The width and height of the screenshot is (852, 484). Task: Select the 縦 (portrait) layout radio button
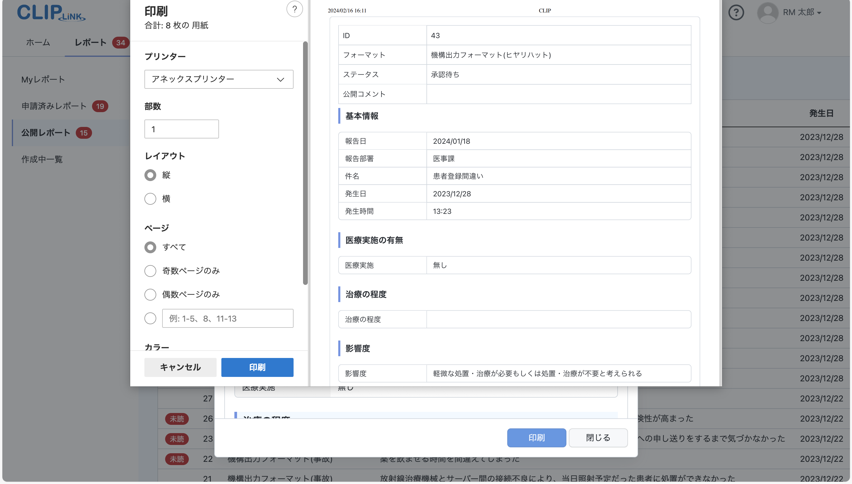point(150,175)
